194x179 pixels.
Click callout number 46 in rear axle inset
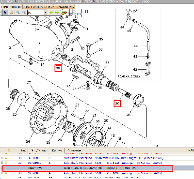click(x=122, y=28)
